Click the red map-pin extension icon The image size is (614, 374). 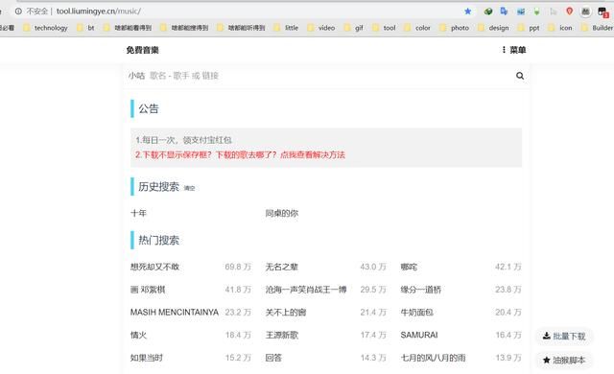tap(569, 12)
